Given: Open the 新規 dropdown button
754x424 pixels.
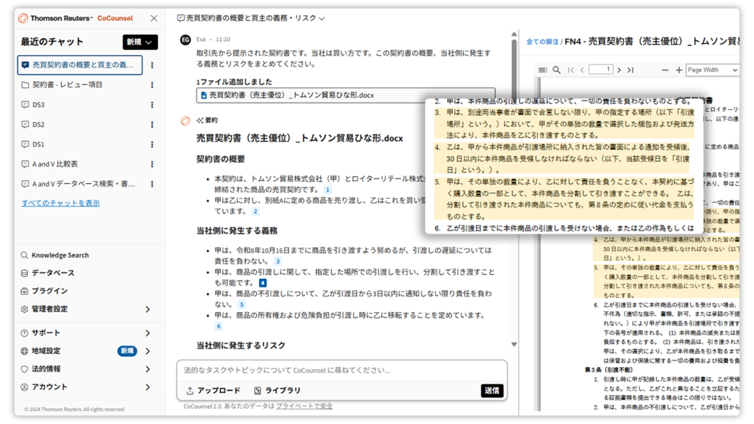Looking at the screenshot, I should coord(140,42).
